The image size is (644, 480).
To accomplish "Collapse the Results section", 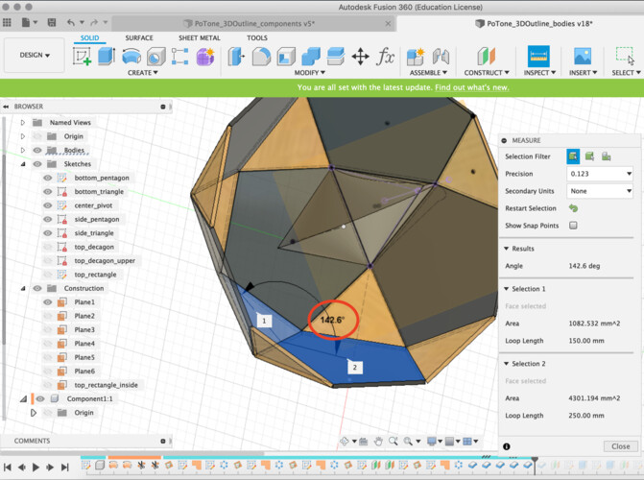I will [x=507, y=249].
